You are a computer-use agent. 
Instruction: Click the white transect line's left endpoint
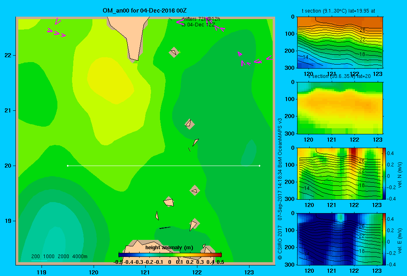point(68,166)
